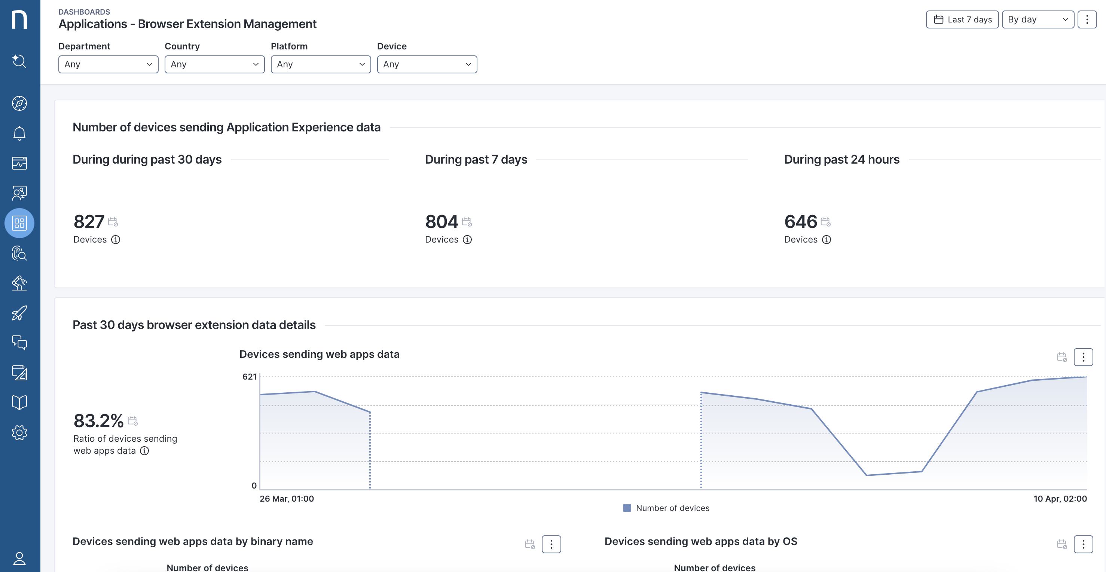Open the fingerprint investigation sidebar icon
1106x572 pixels.
[19, 253]
